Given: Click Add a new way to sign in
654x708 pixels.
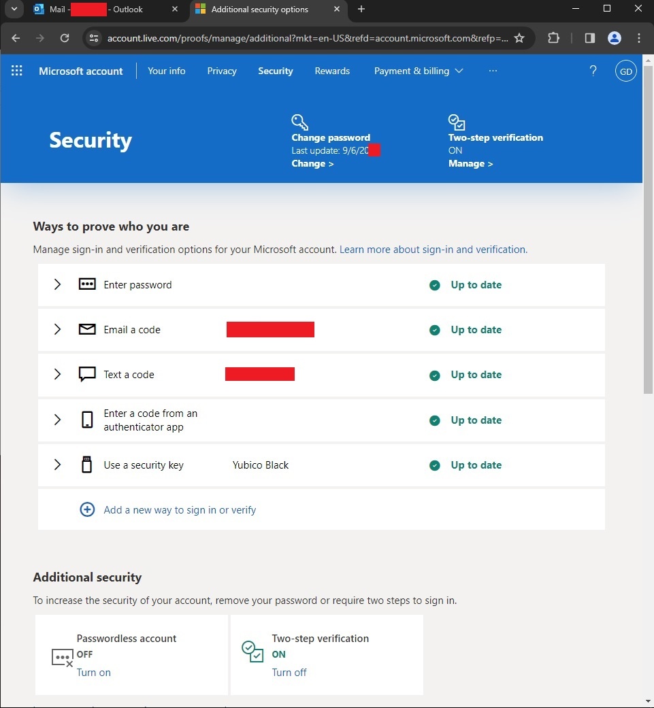Looking at the screenshot, I should (x=180, y=510).
